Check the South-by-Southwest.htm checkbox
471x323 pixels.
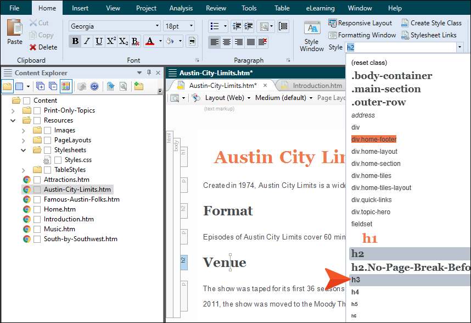point(37,240)
